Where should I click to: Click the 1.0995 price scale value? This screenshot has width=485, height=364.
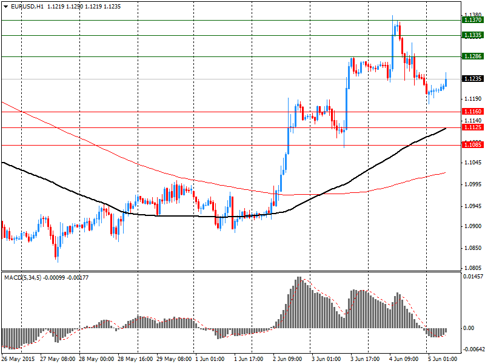click(x=473, y=184)
